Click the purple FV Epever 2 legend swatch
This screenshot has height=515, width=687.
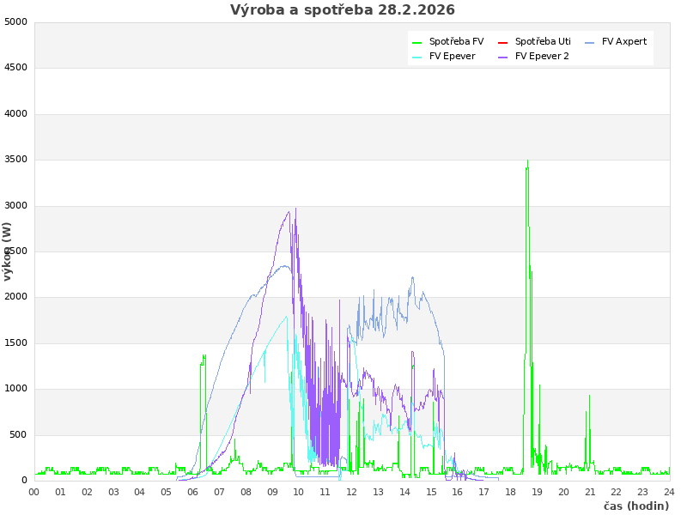[x=503, y=57]
